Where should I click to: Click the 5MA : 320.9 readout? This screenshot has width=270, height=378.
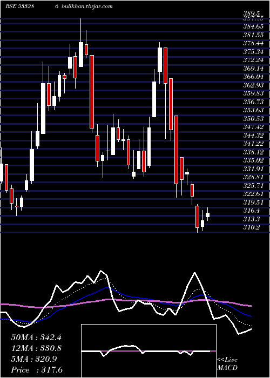pyautogui.click(x=33, y=359)
